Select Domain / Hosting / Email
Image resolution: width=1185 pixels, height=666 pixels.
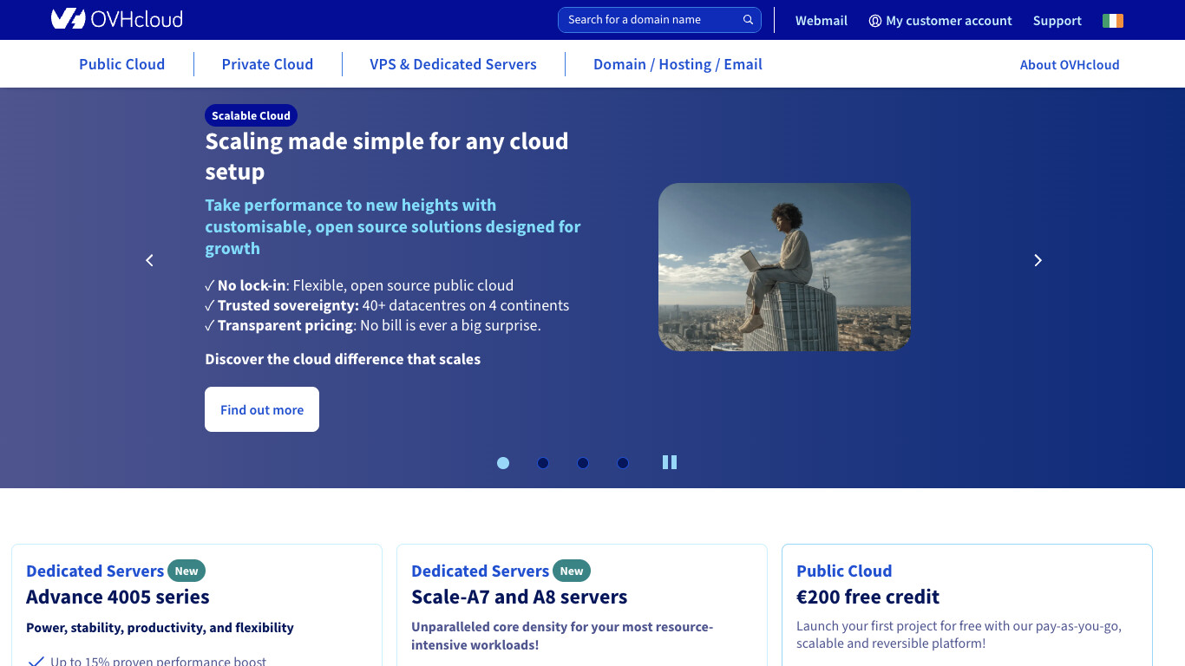point(678,63)
